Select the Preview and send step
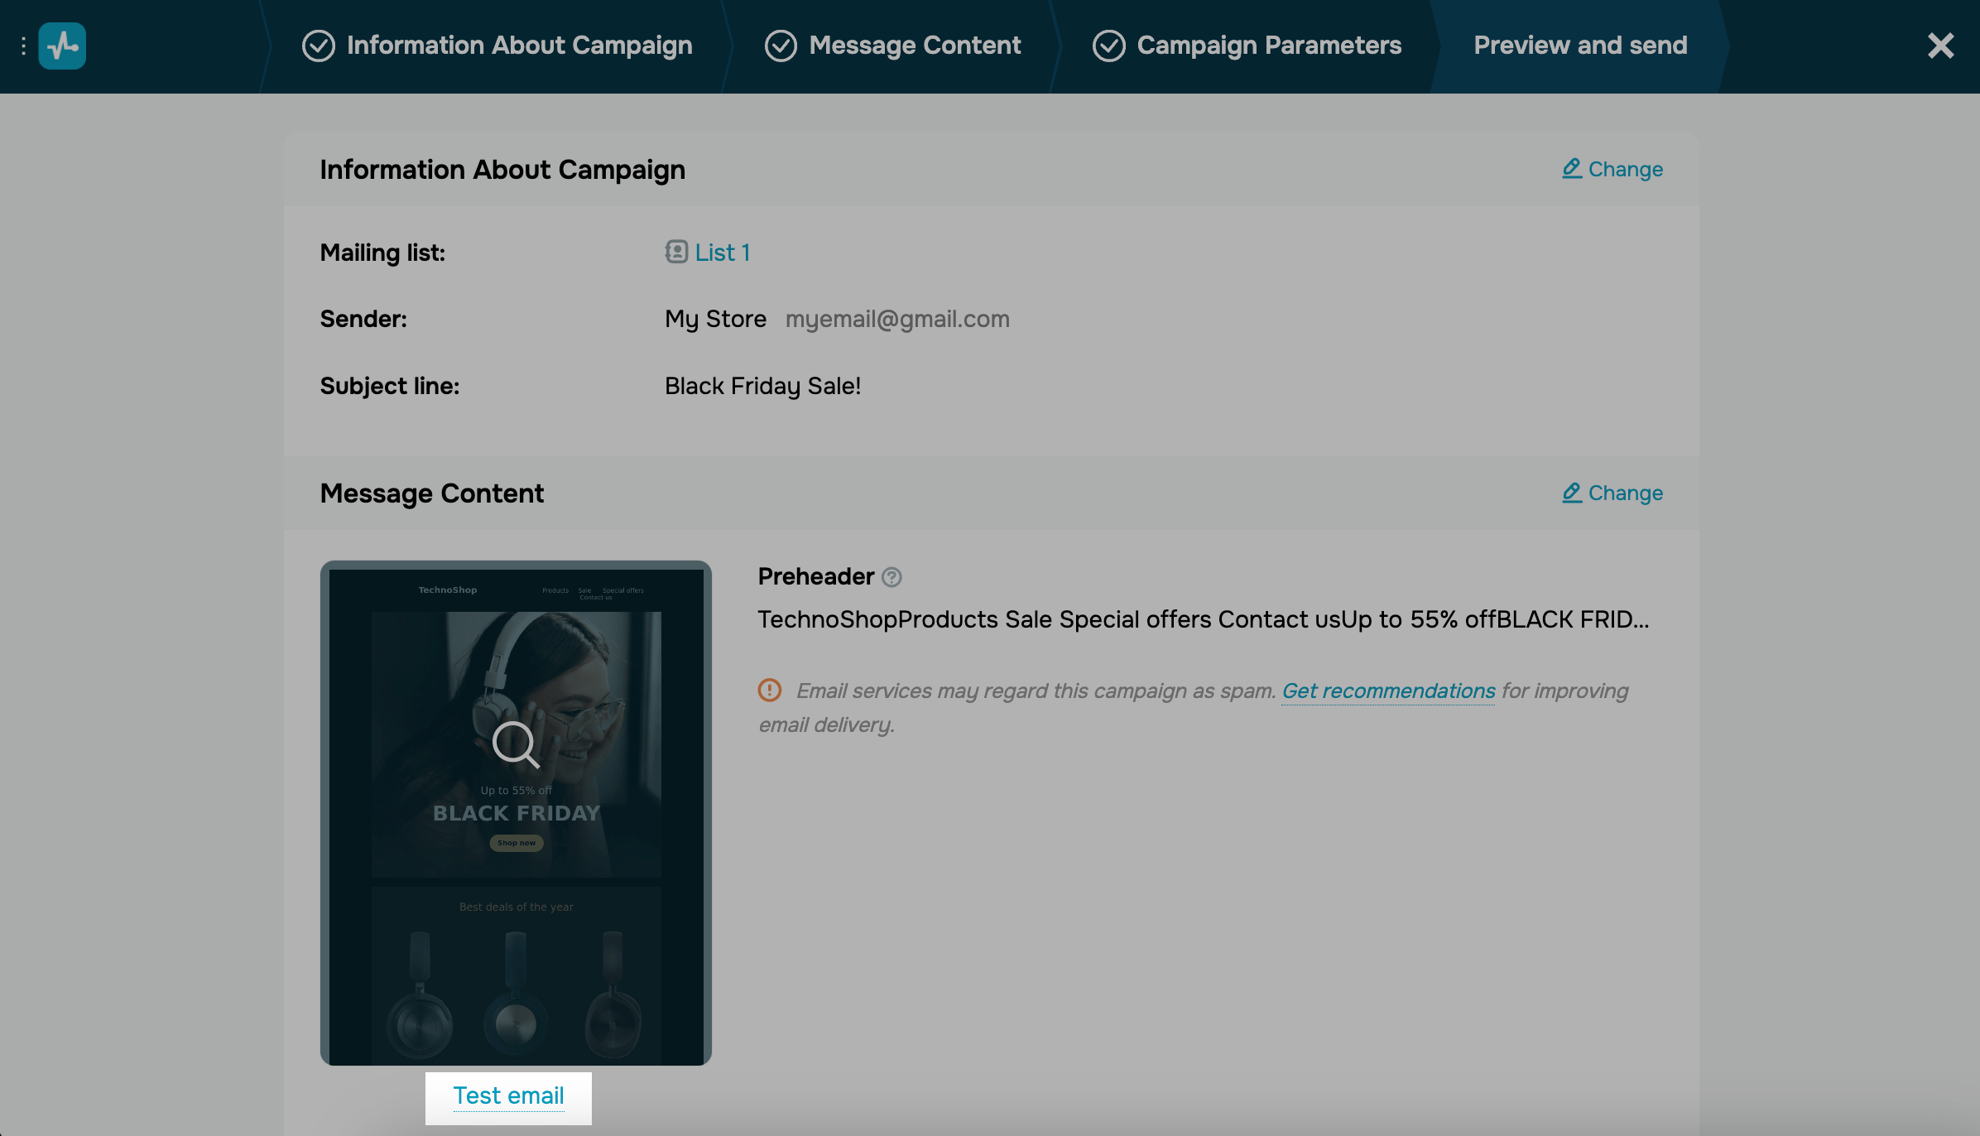Image resolution: width=1980 pixels, height=1136 pixels. coord(1580,46)
